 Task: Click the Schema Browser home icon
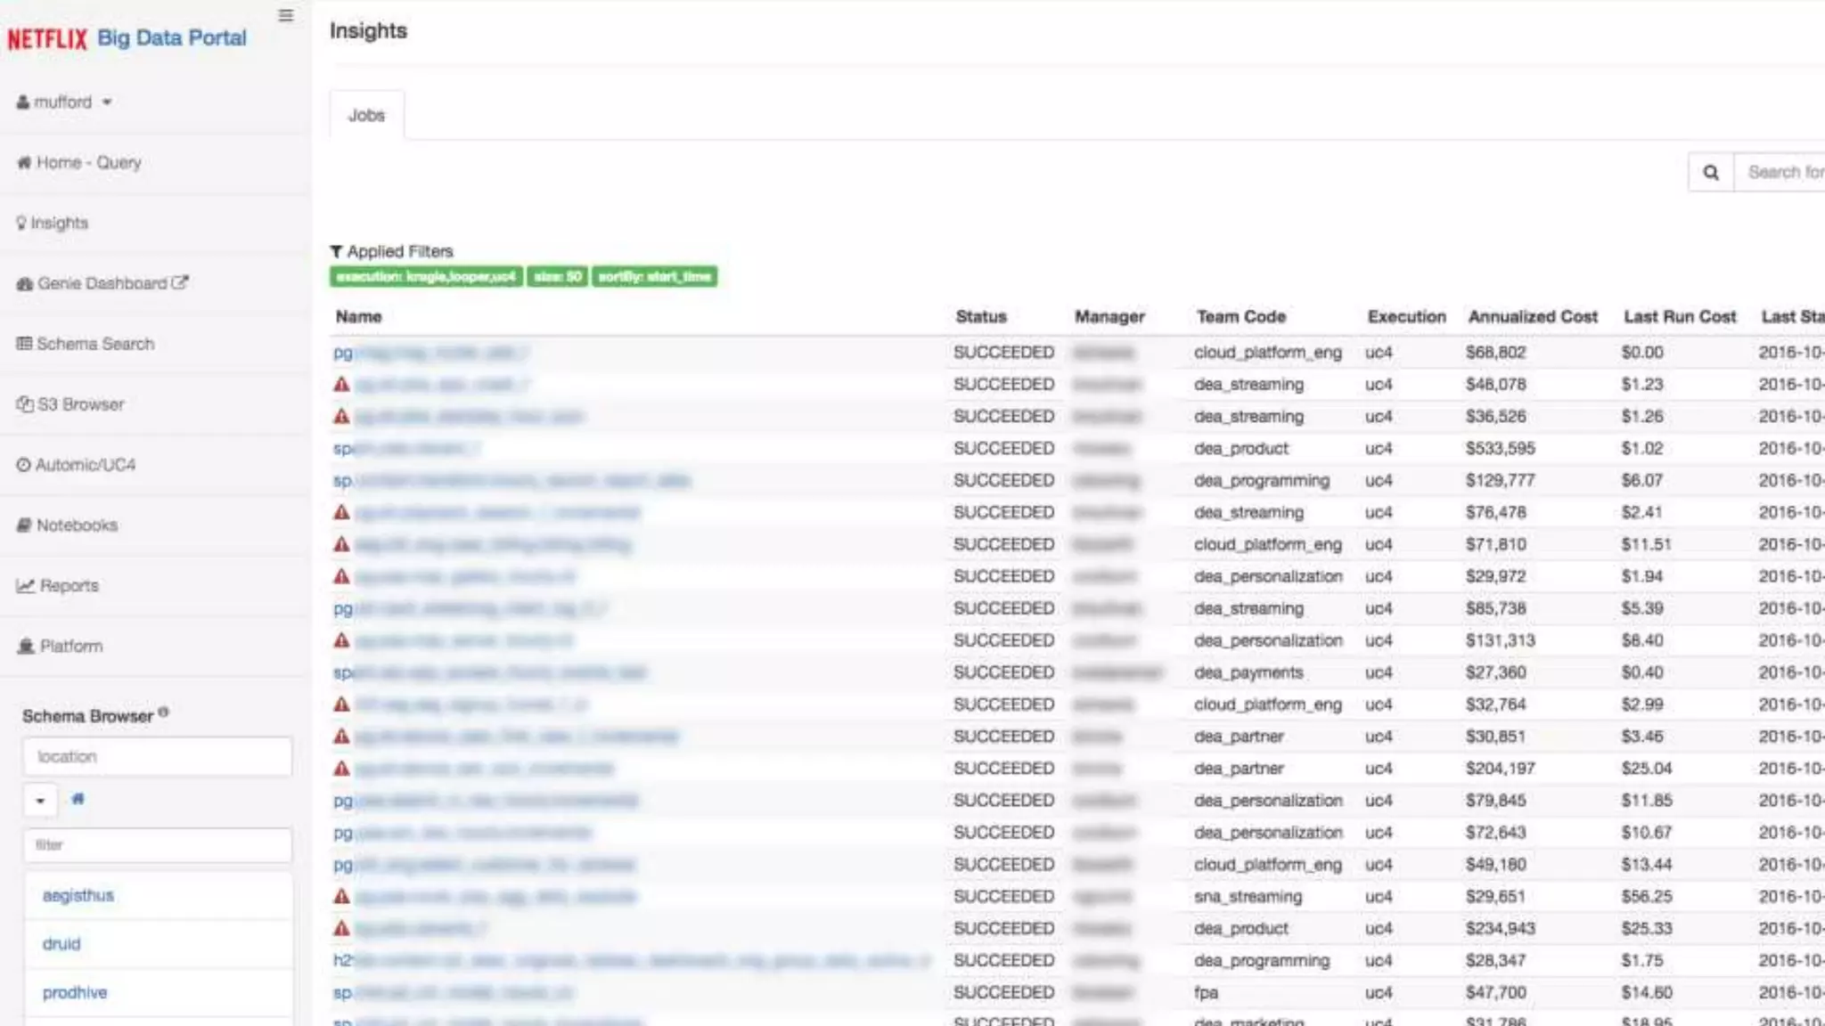[x=78, y=799]
